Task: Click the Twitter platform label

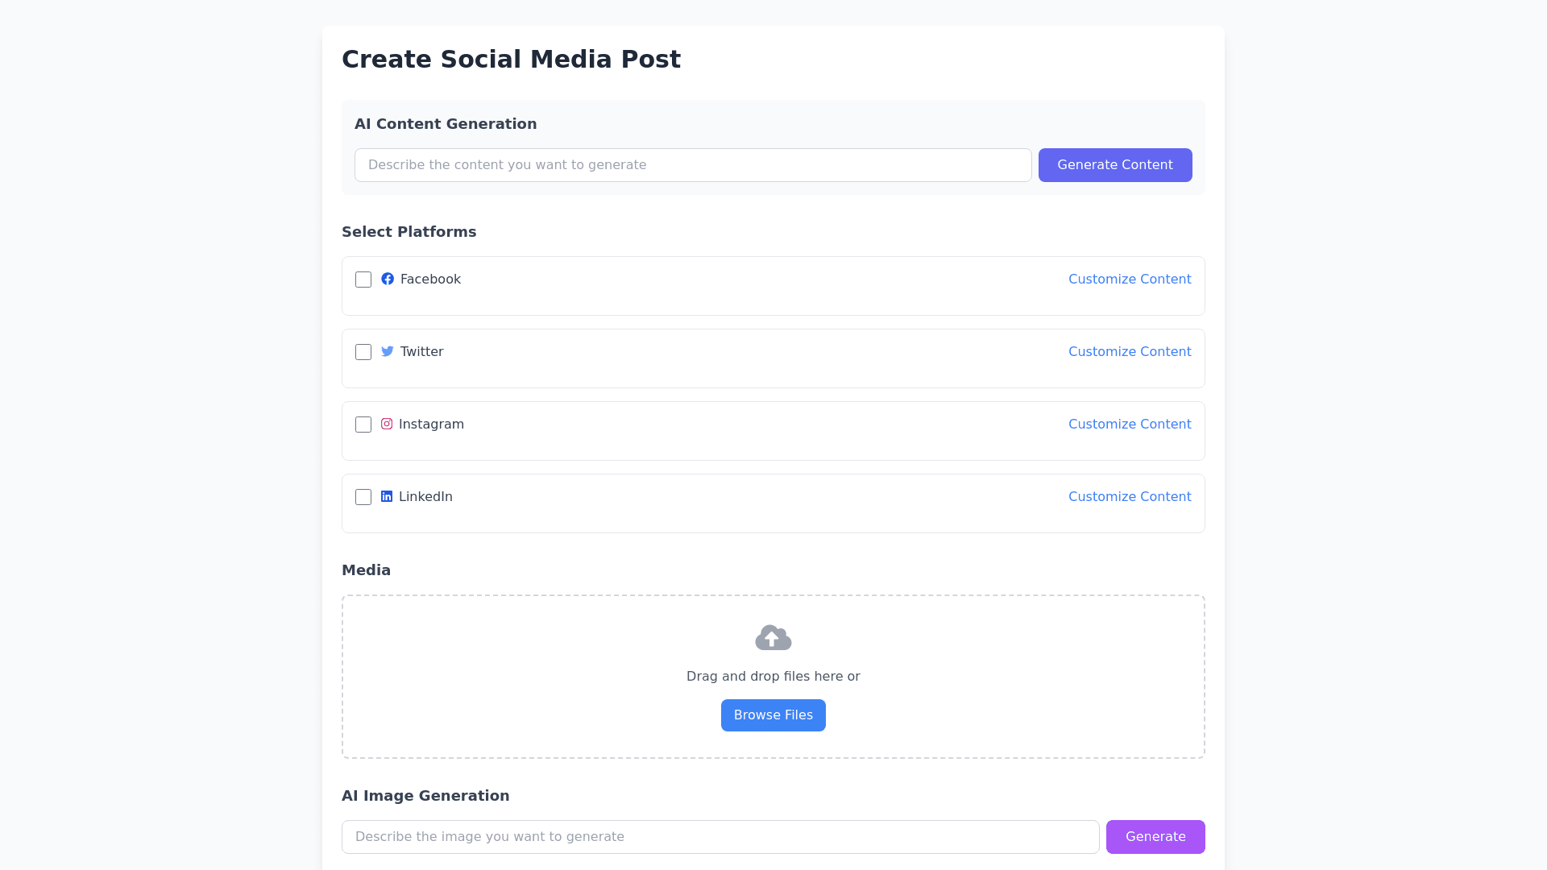Action: [421, 351]
